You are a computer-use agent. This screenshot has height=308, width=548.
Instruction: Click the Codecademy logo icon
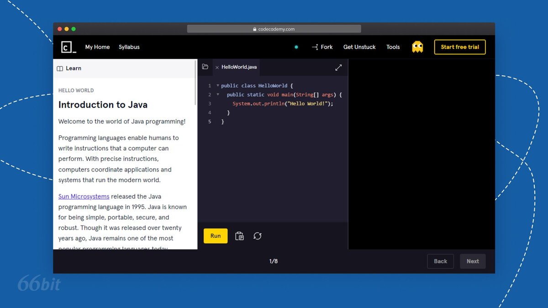click(x=68, y=47)
